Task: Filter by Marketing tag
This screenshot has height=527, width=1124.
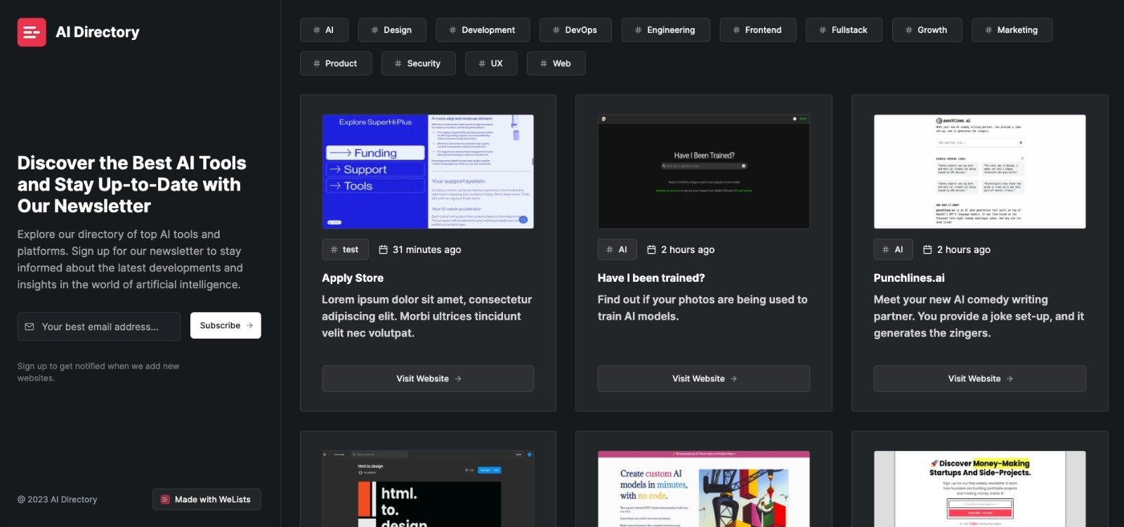Action: [1012, 30]
